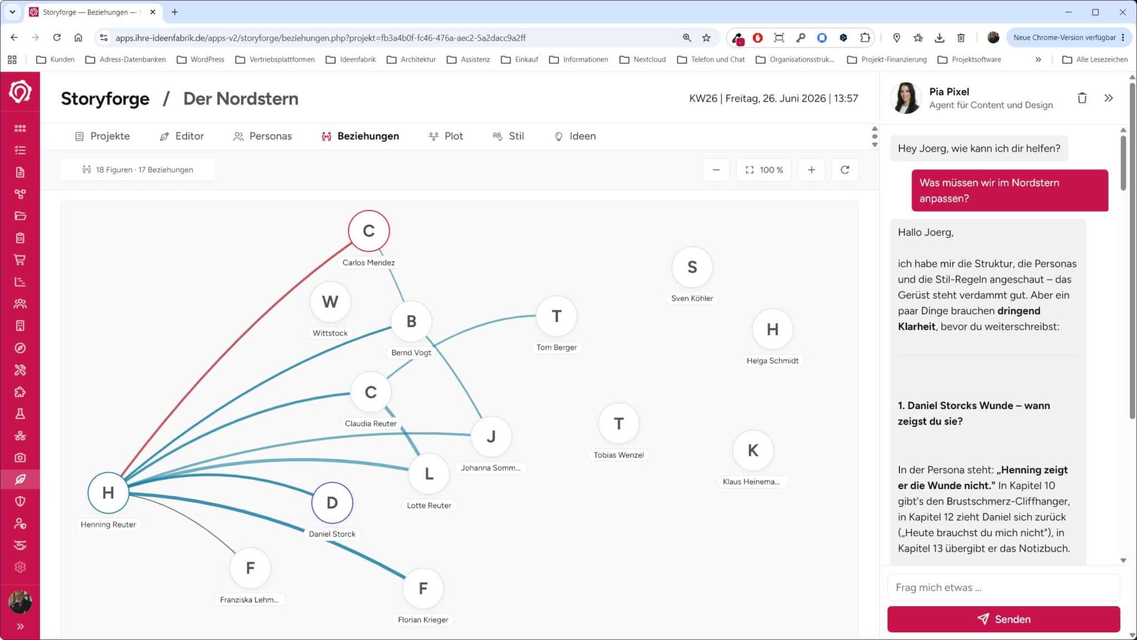This screenshot has width=1137, height=640.
Task: Click the feather Storyforge sidebar icon
Action: [x=20, y=479]
